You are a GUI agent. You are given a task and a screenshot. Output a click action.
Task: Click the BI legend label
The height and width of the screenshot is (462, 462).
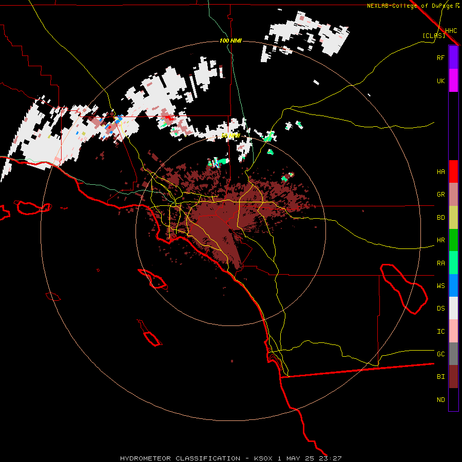coord(440,377)
